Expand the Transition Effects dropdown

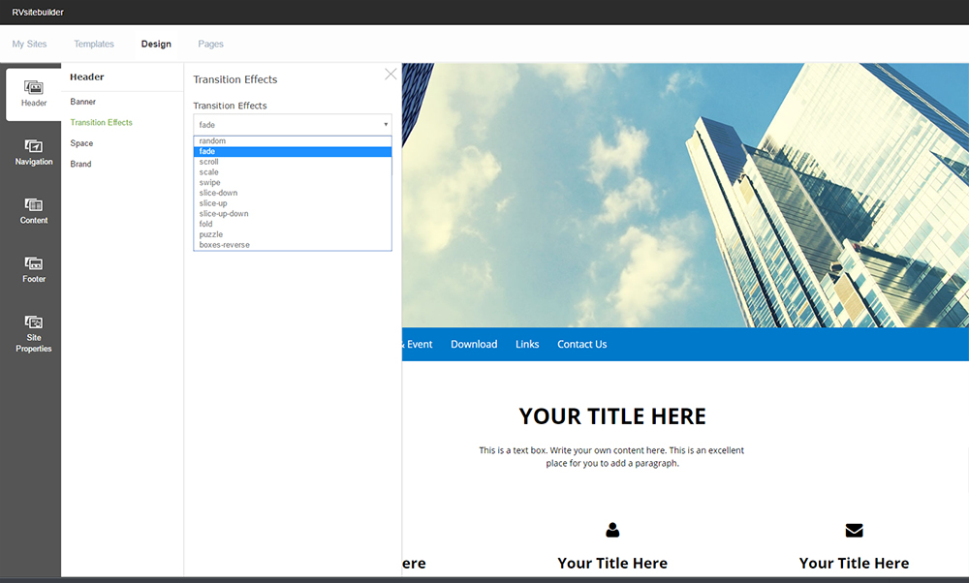pos(292,125)
